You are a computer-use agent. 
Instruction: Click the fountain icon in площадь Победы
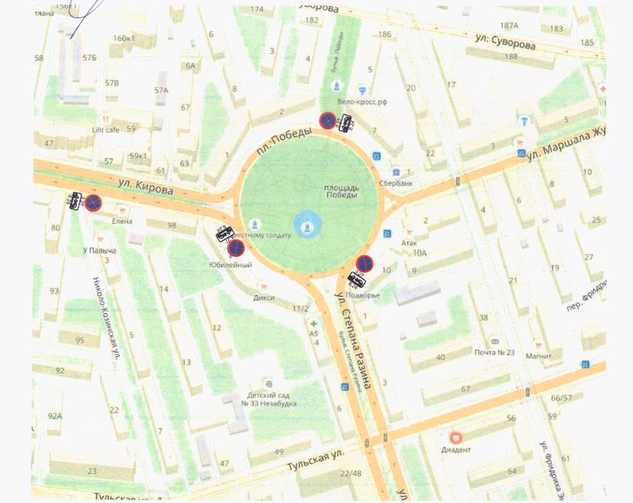(x=307, y=227)
